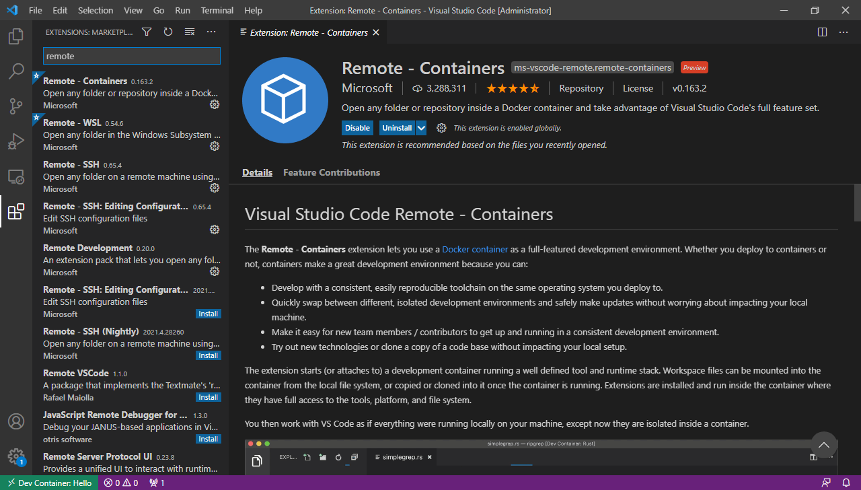The width and height of the screenshot is (861, 490).
Task: Open the Edit menu
Action: point(60,11)
